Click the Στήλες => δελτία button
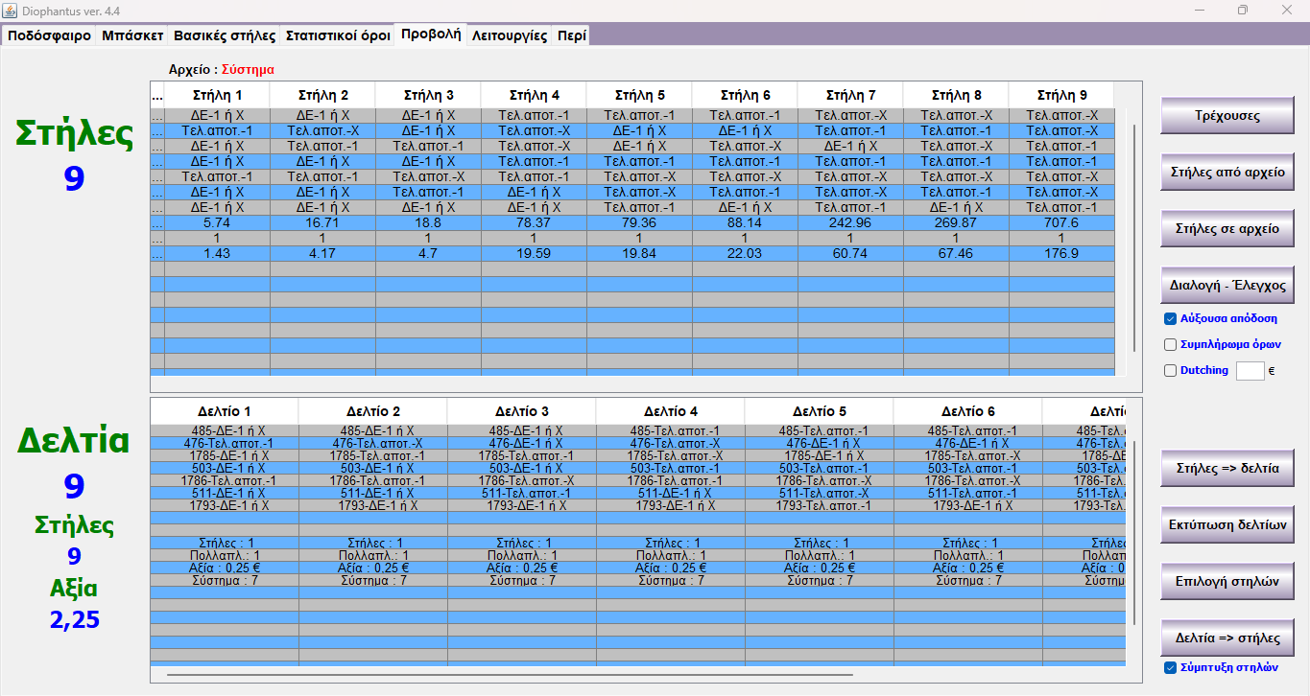Image resolution: width=1310 pixels, height=696 pixels. 1227,469
